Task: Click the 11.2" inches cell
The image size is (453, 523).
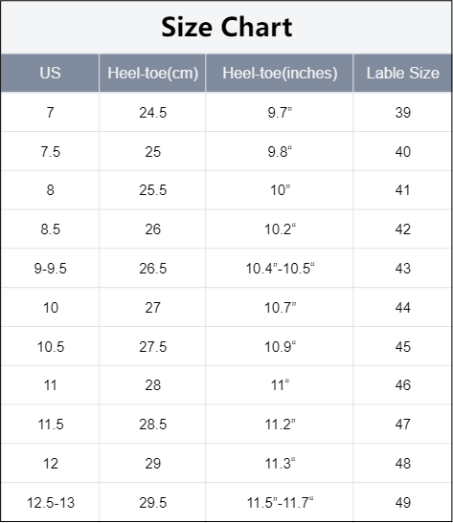Action: point(280,425)
